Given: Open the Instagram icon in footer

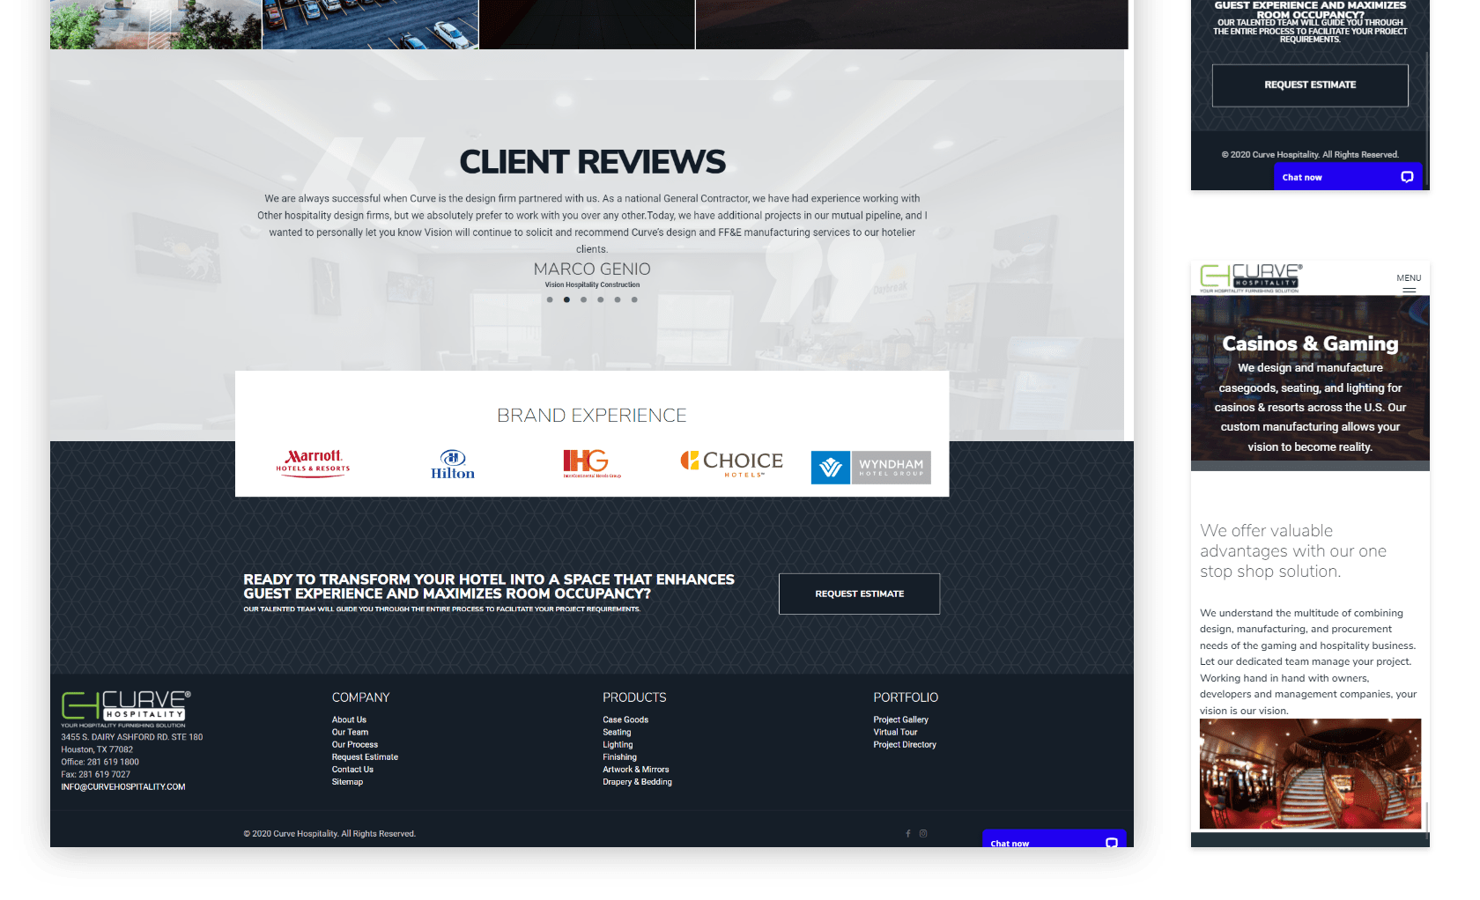Looking at the screenshot, I should (923, 833).
